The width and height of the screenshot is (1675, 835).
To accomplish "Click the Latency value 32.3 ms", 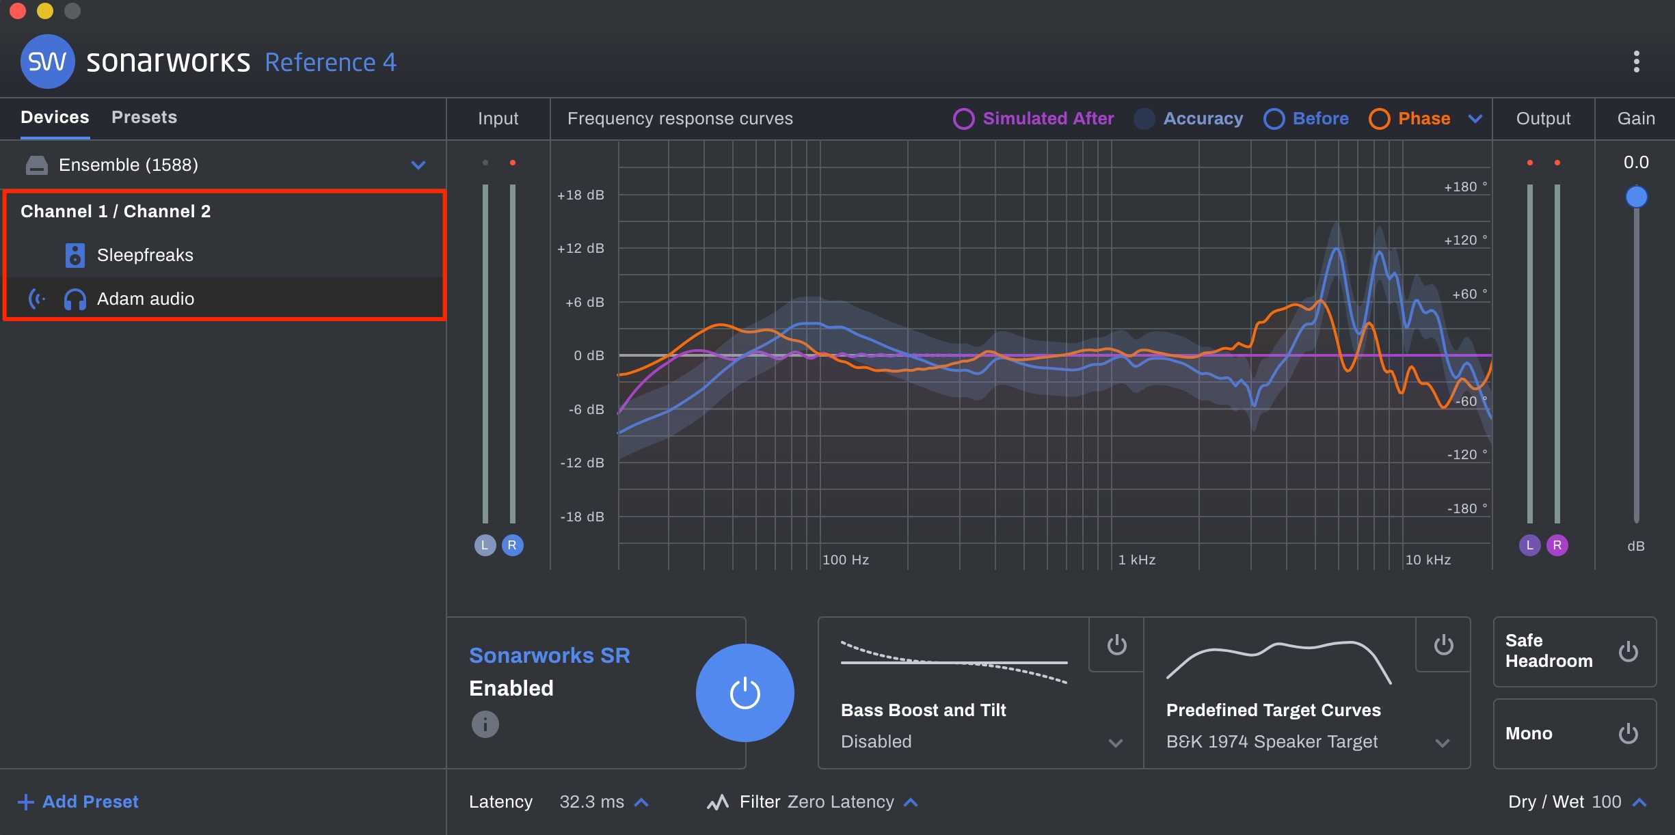I will pos(592,802).
